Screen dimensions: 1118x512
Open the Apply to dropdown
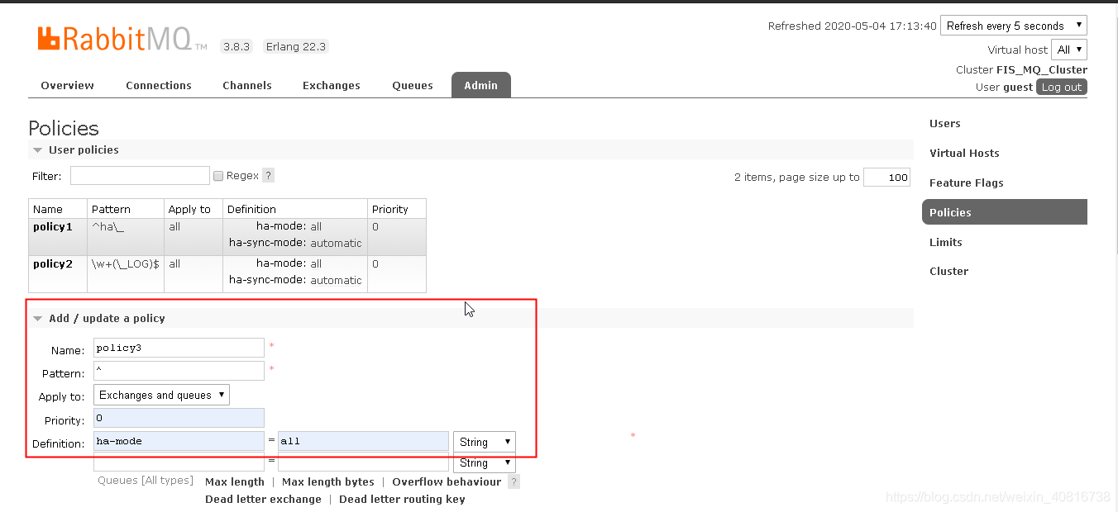coord(161,395)
